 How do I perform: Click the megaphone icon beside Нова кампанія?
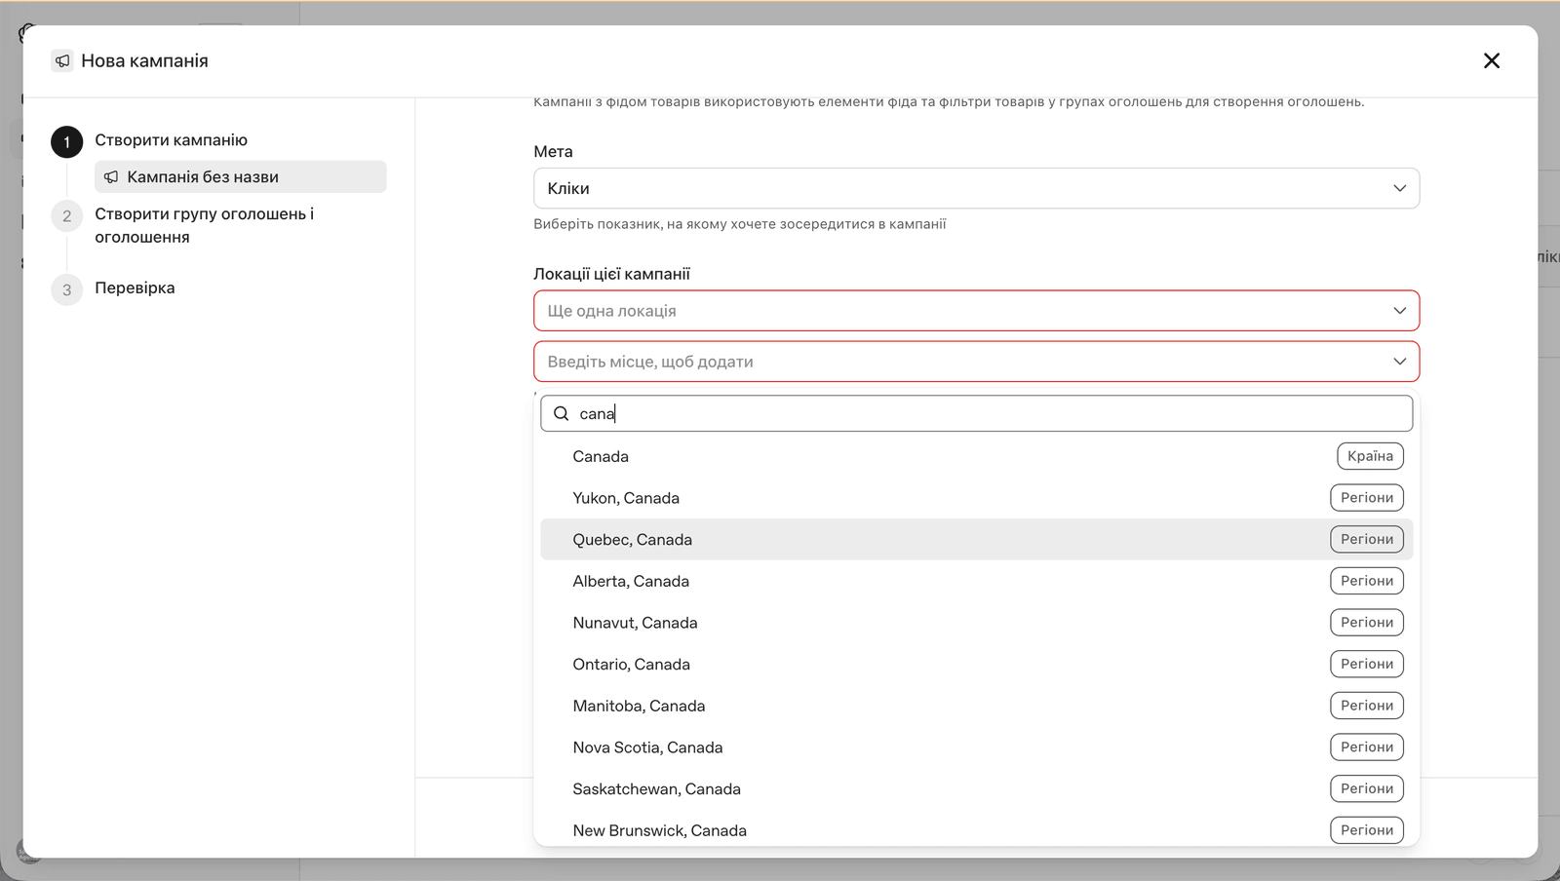(x=62, y=60)
